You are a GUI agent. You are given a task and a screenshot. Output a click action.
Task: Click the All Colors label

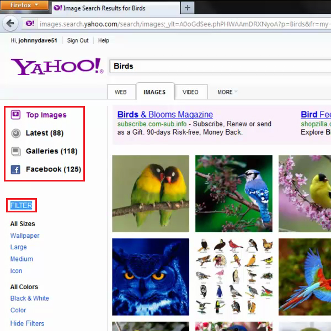click(x=24, y=287)
